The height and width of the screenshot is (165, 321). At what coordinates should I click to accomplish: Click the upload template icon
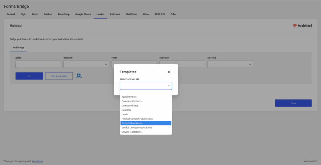coord(79,76)
